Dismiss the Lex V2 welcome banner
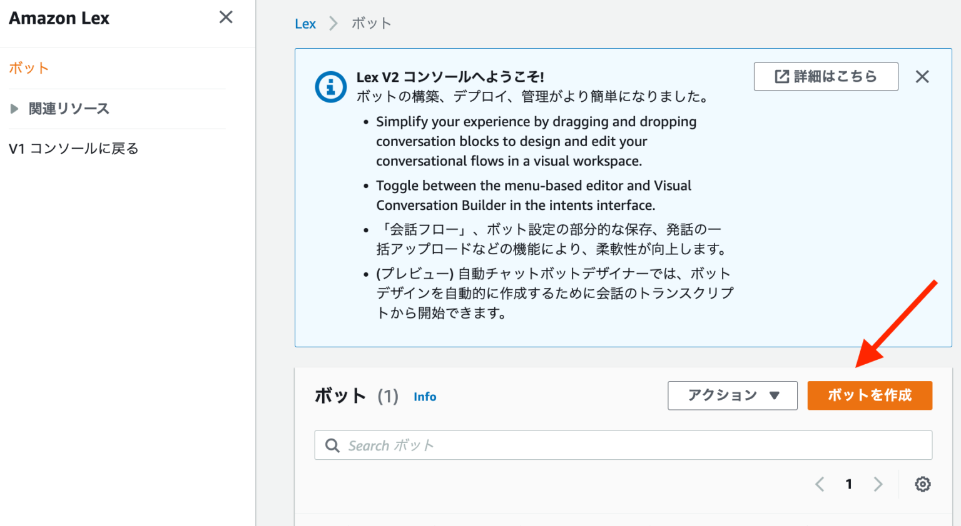 pyautogui.click(x=922, y=76)
